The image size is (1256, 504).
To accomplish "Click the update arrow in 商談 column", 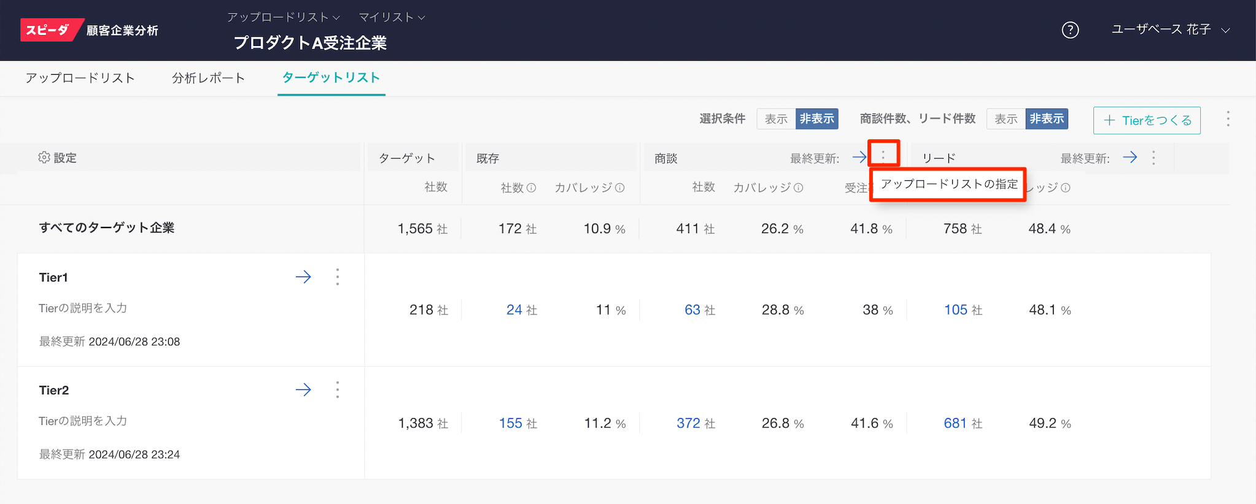I will (x=859, y=158).
